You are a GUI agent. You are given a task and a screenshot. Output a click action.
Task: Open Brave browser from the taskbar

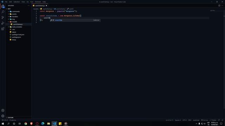click(31, 124)
